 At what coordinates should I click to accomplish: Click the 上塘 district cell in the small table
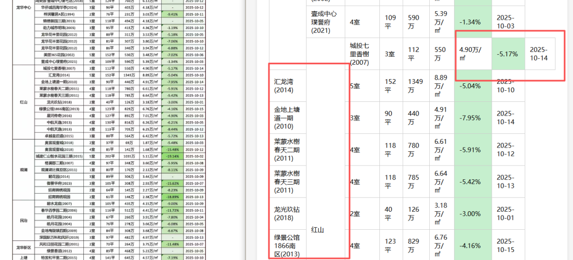23,257
